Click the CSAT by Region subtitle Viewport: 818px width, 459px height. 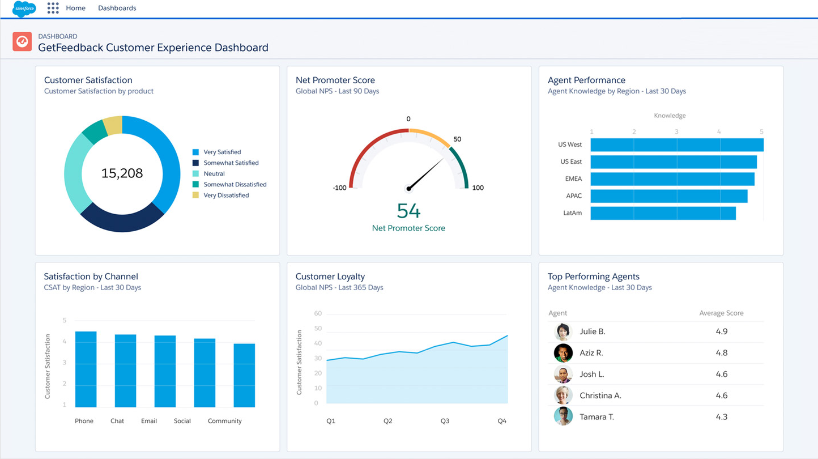[x=92, y=288]
